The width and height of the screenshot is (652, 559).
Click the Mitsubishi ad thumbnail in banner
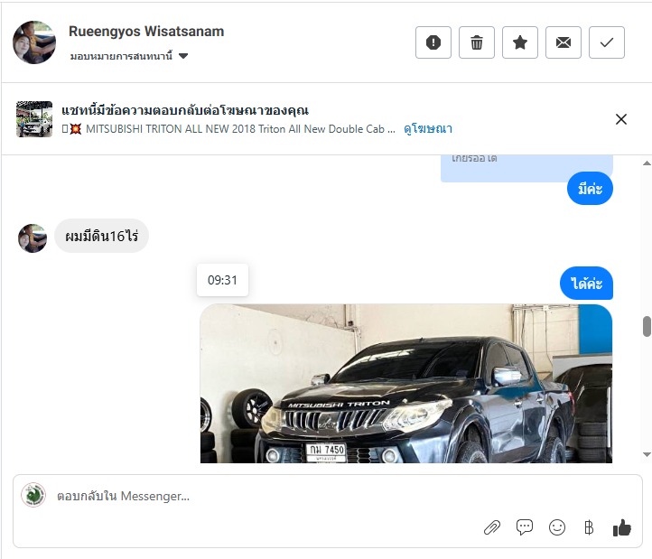34,119
